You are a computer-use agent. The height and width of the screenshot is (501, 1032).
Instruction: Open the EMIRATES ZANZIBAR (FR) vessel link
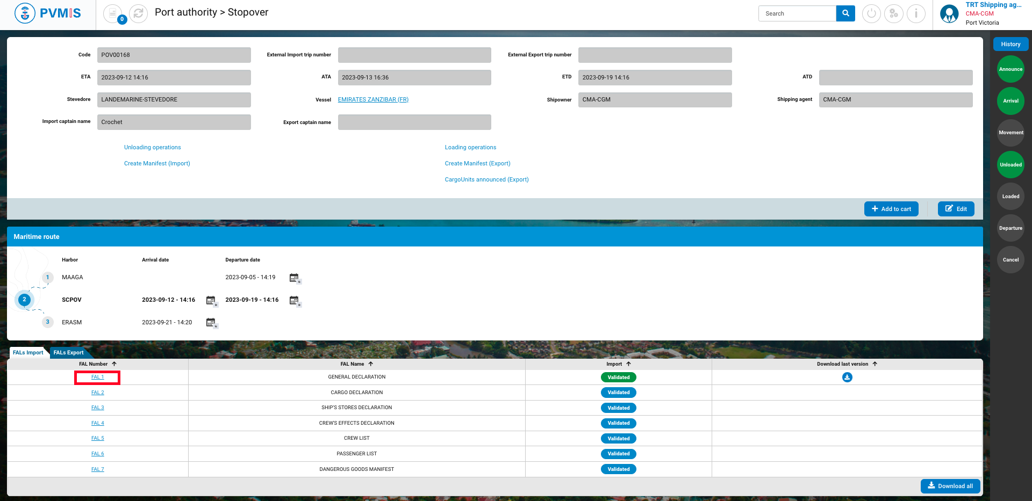373,100
